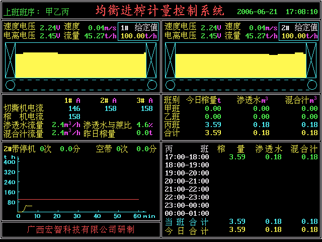Click 丙班 今日榨量 value 3.59
The width and height of the screenshot is (322, 242).
(x=213, y=125)
